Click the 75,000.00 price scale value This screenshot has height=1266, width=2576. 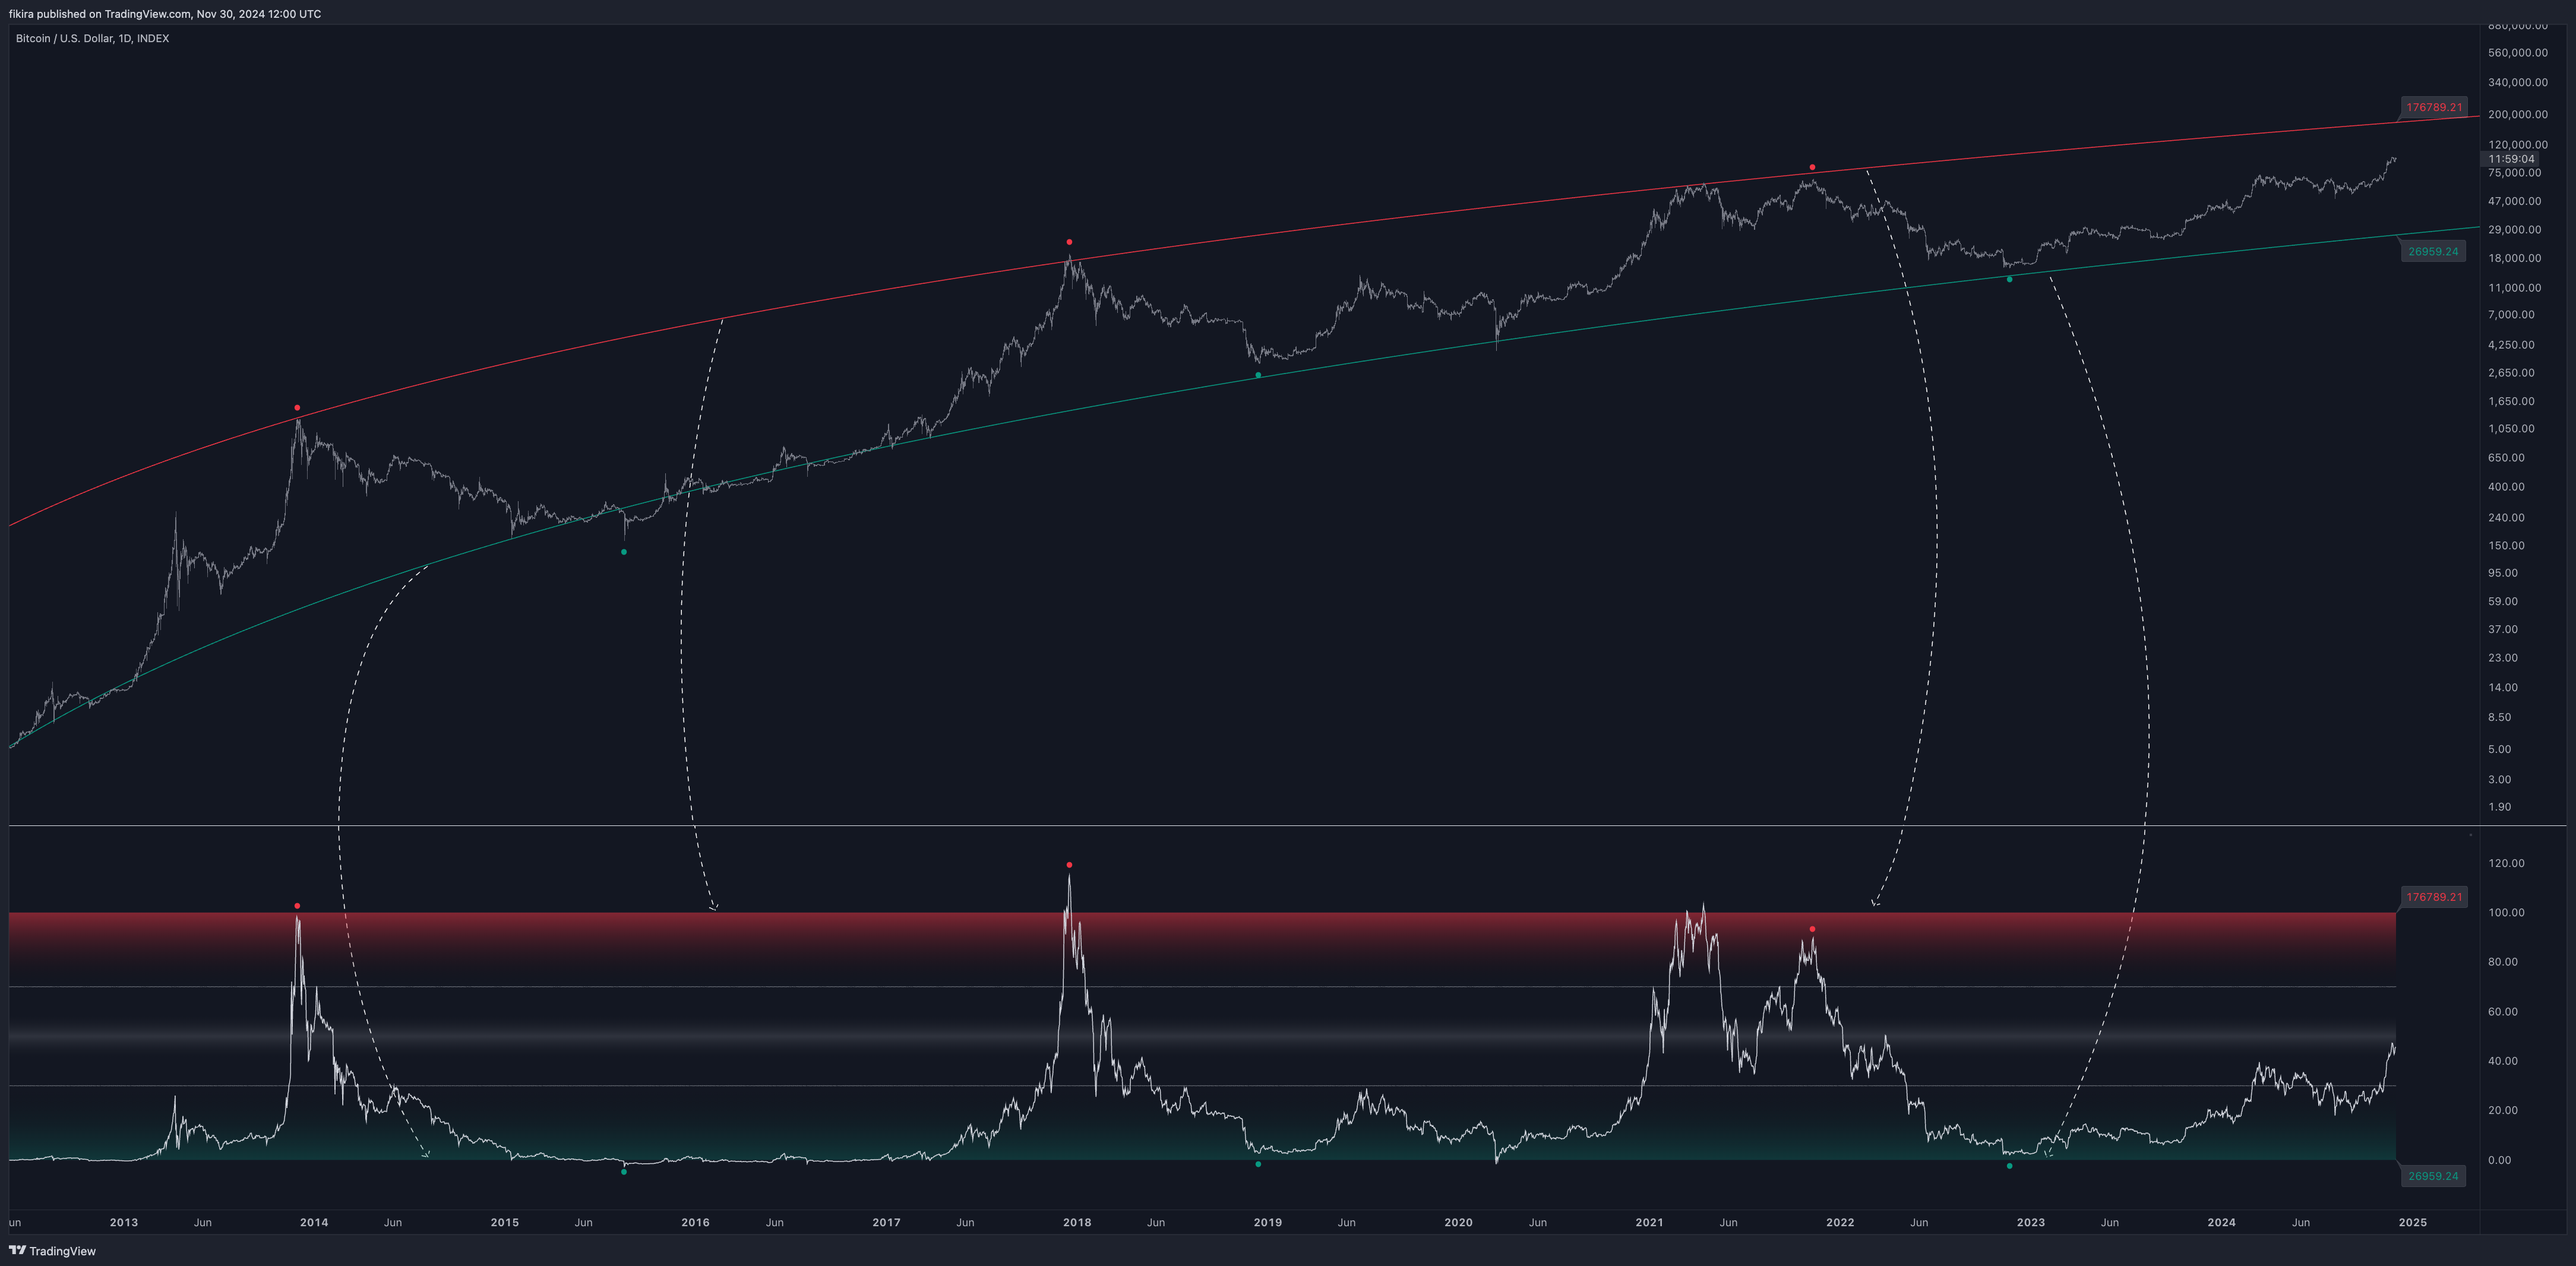click(x=2514, y=173)
